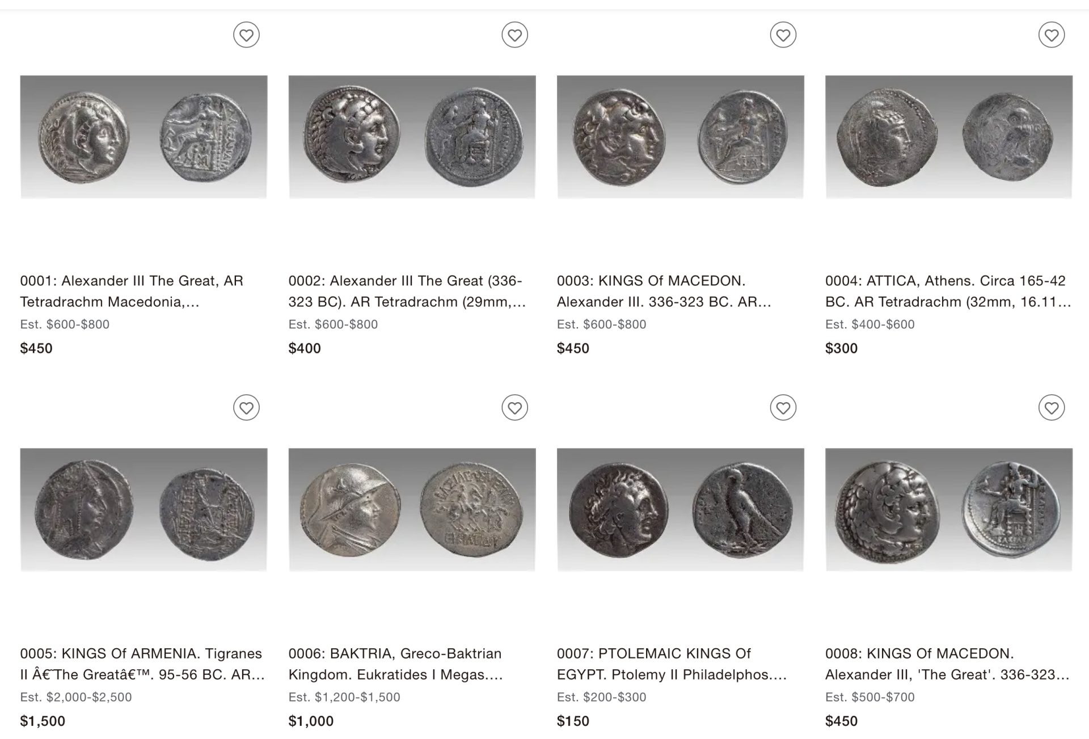The height and width of the screenshot is (739, 1089).
Task: Favorite the Tigranes II lot 0005
Action: point(246,408)
